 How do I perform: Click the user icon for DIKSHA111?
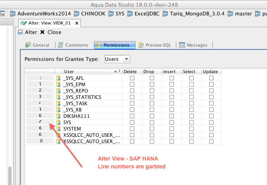pyautogui.click(x=58, y=116)
